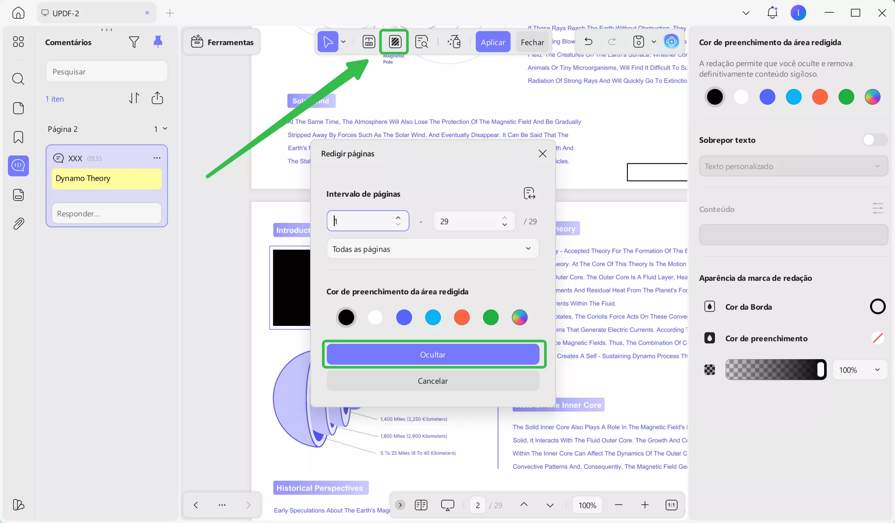The width and height of the screenshot is (895, 523).
Task: Open the filter comments icon
Action: pyautogui.click(x=134, y=42)
